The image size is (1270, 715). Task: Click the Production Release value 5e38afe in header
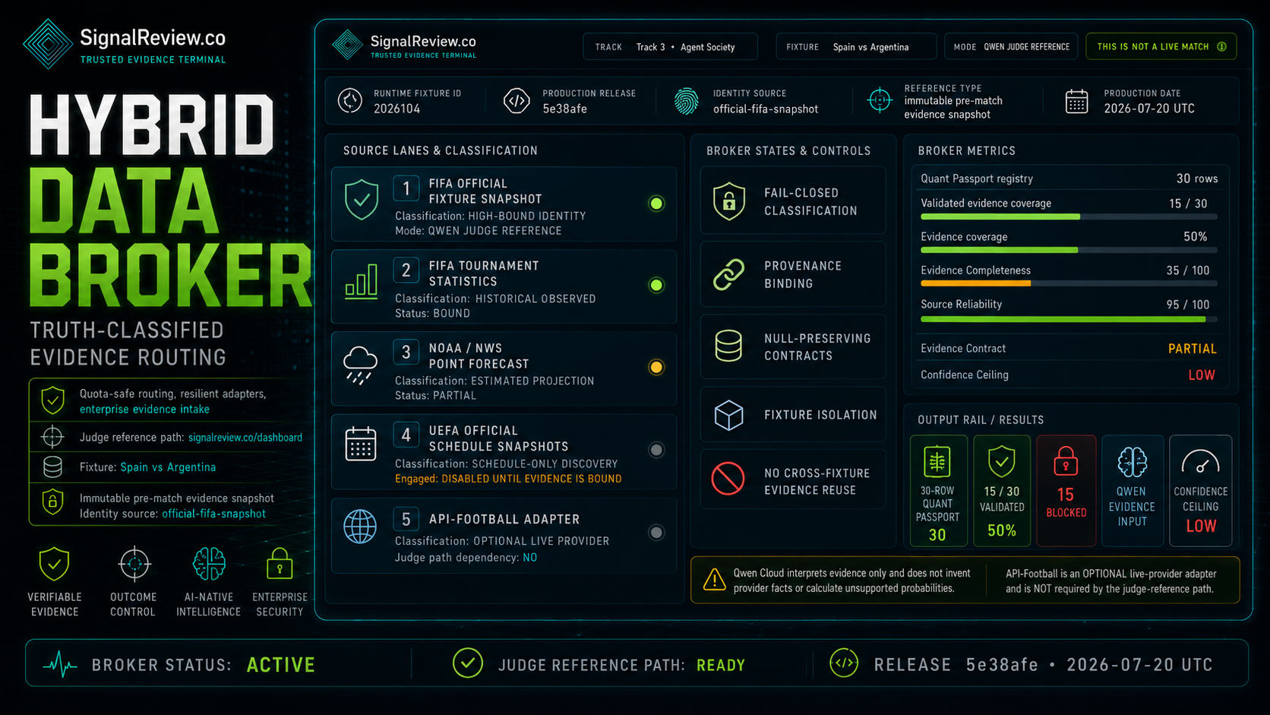click(564, 109)
